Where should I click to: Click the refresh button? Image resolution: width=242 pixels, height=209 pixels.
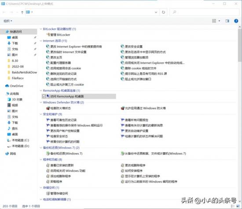[x=163, y=12]
